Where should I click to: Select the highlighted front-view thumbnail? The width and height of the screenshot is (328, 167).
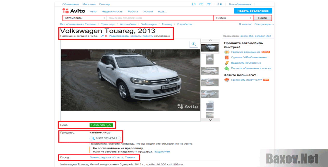tap(210, 47)
